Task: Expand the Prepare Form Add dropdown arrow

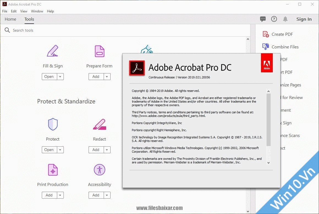Action: (107, 77)
